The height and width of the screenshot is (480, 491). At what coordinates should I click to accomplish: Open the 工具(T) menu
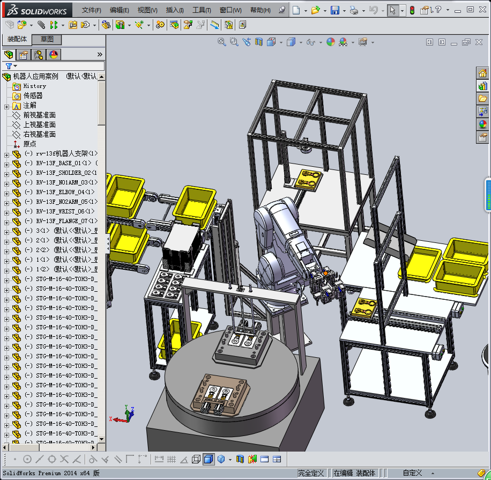point(202,10)
